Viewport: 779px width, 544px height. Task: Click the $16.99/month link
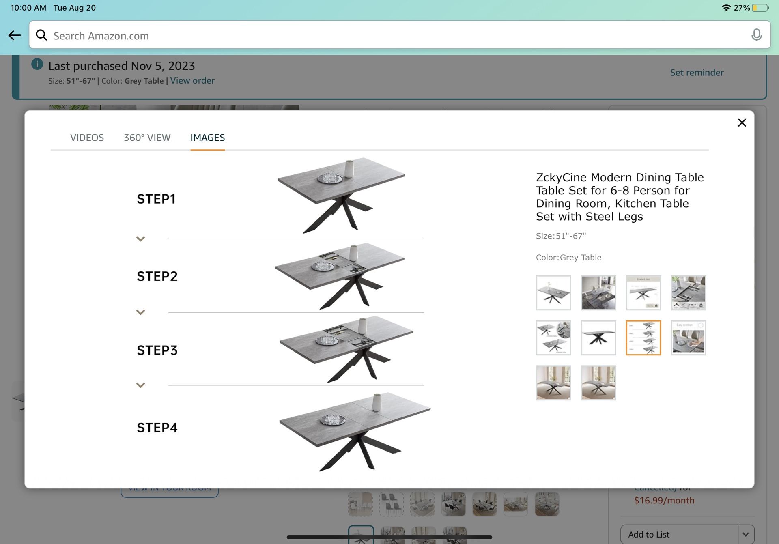pos(665,500)
